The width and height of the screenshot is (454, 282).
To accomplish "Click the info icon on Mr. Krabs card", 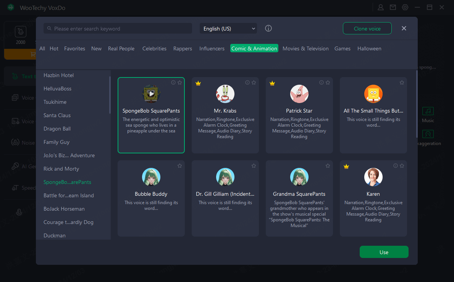I will [247, 82].
